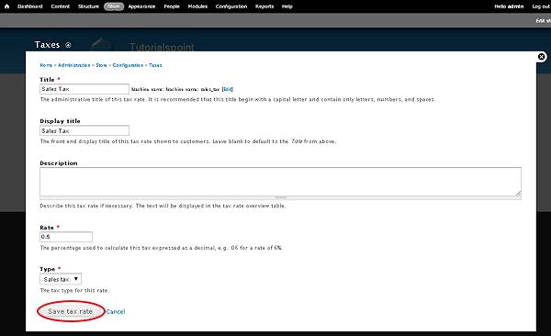Click the Display title input field
This screenshot has width=551, height=336.
coord(84,130)
